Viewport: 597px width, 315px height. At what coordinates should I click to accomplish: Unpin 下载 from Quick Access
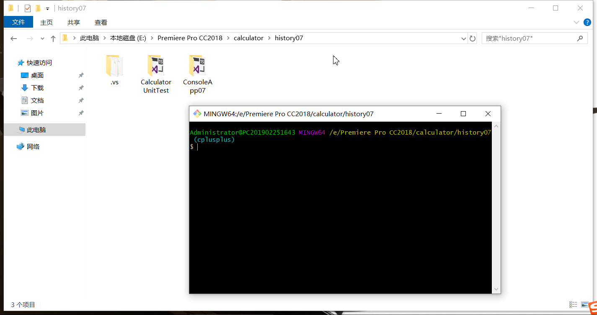point(81,88)
